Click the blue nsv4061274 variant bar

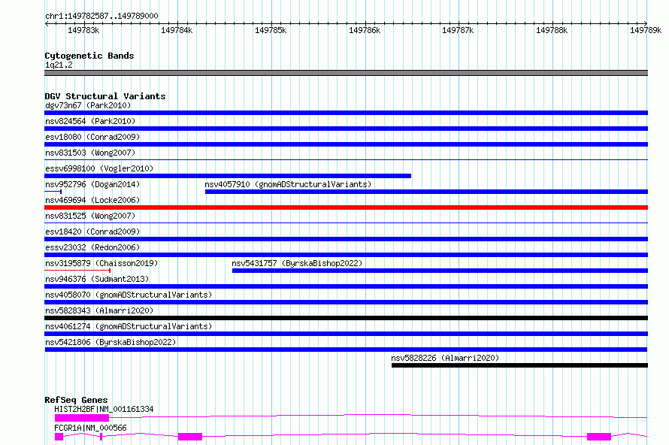click(x=346, y=334)
